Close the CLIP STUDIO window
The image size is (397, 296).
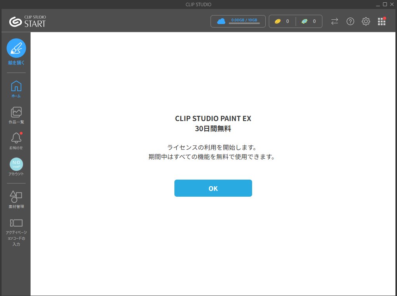tap(392, 4)
